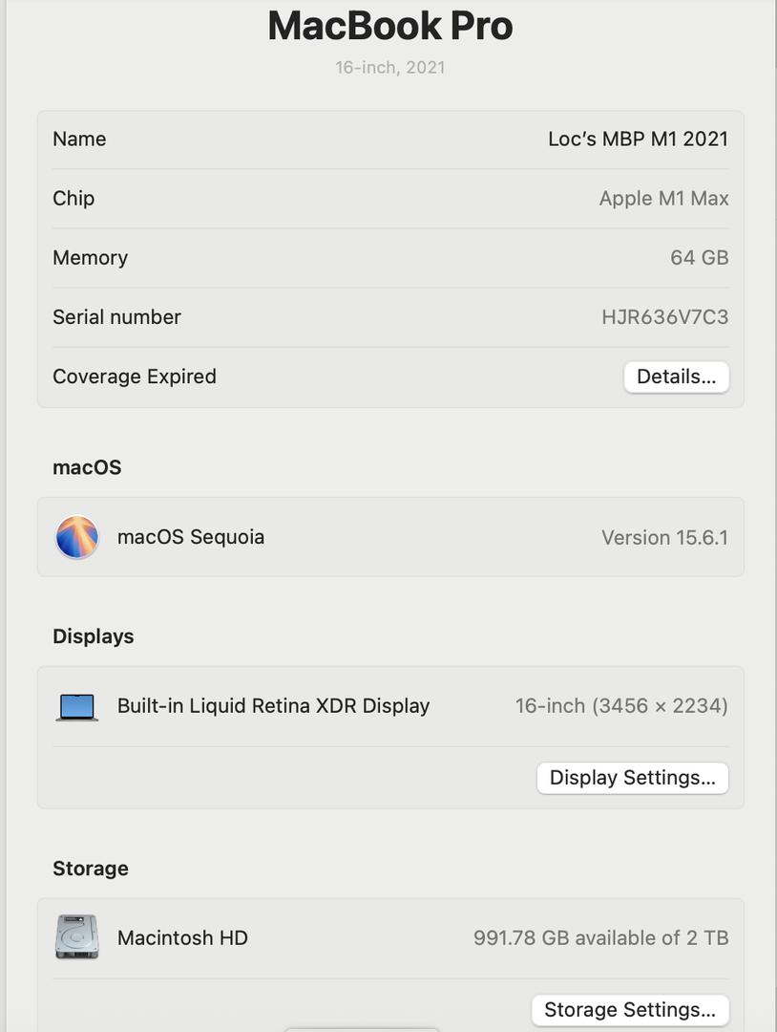Open Storage Settings

tap(630, 1010)
